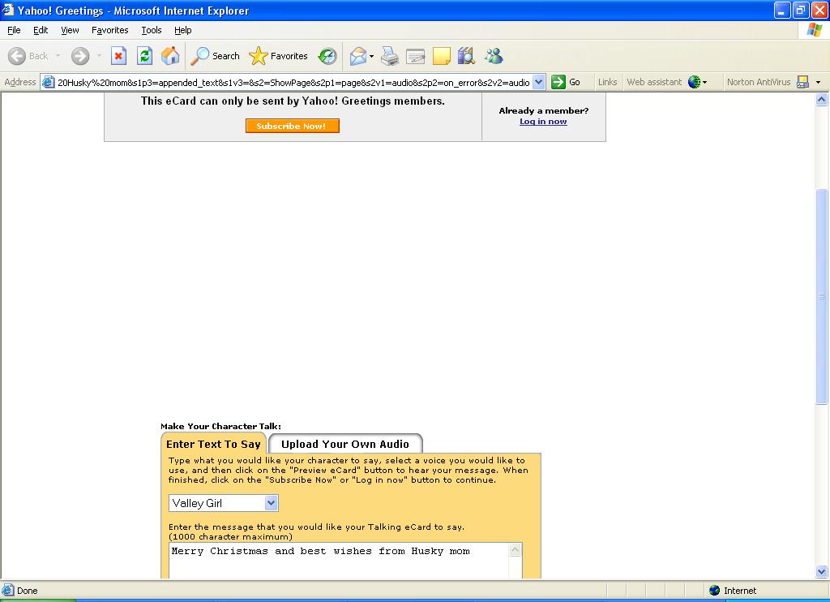Click the Norton AntiVirus toolbar icon
The height and width of the screenshot is (602, 830).
[802, 82]
